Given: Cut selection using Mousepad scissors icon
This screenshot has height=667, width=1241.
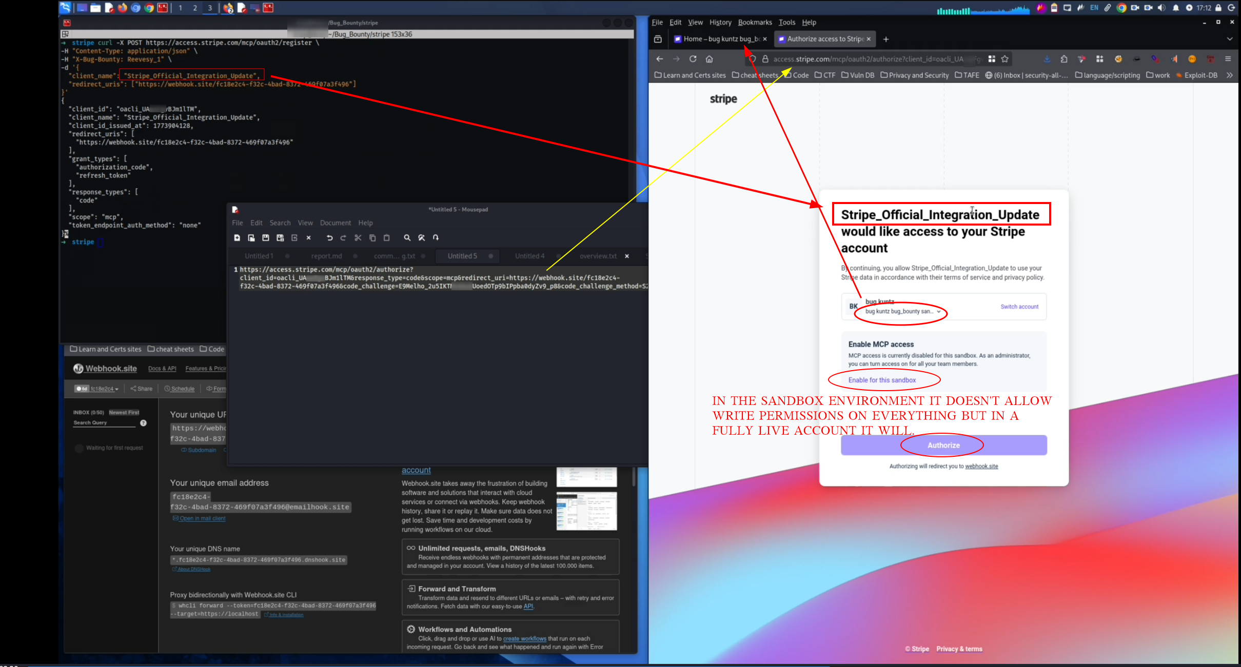Looking at the screenshot, I should pos(358,238).
